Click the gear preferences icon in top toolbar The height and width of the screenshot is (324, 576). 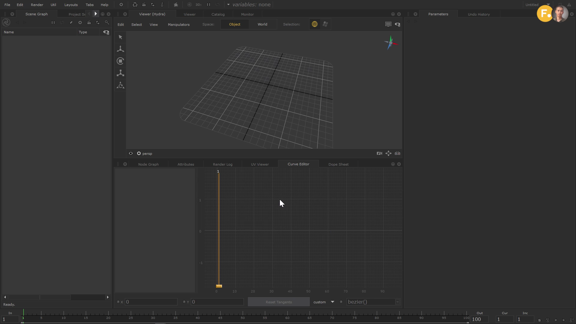coord(121,5)
